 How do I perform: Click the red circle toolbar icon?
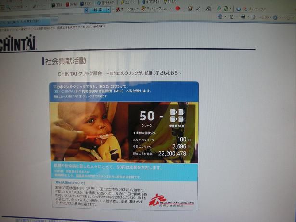tap(178, 8)
